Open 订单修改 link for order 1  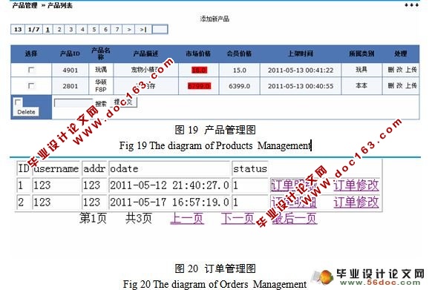coord(356,185)
